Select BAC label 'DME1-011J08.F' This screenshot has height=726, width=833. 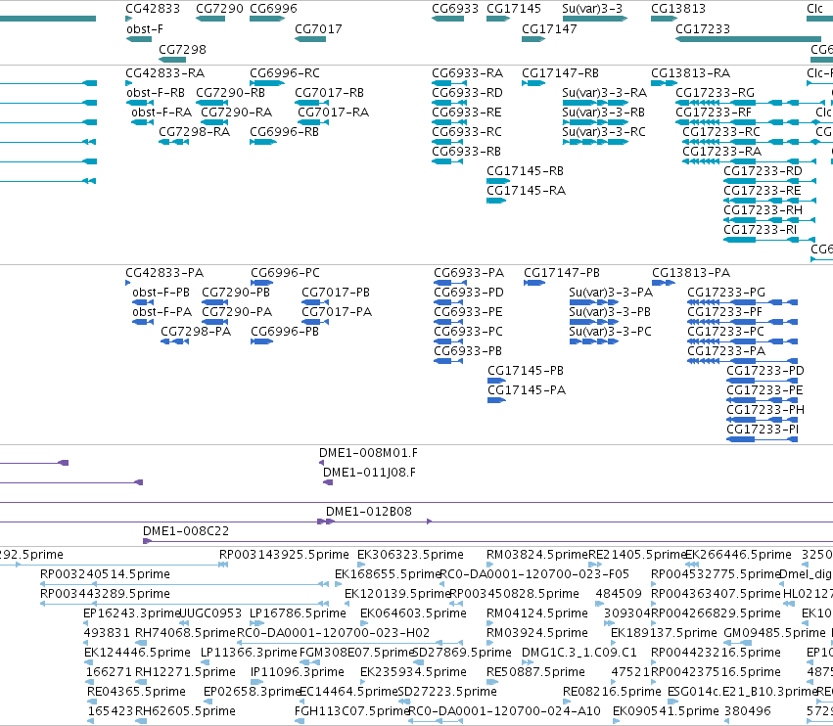tap(369, 473)
